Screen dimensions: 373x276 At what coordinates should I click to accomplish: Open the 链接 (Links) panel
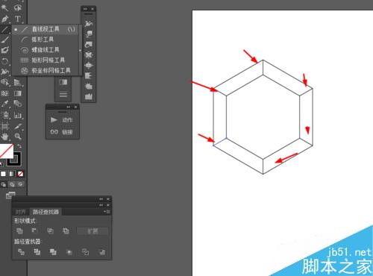[x=61, y=132]
